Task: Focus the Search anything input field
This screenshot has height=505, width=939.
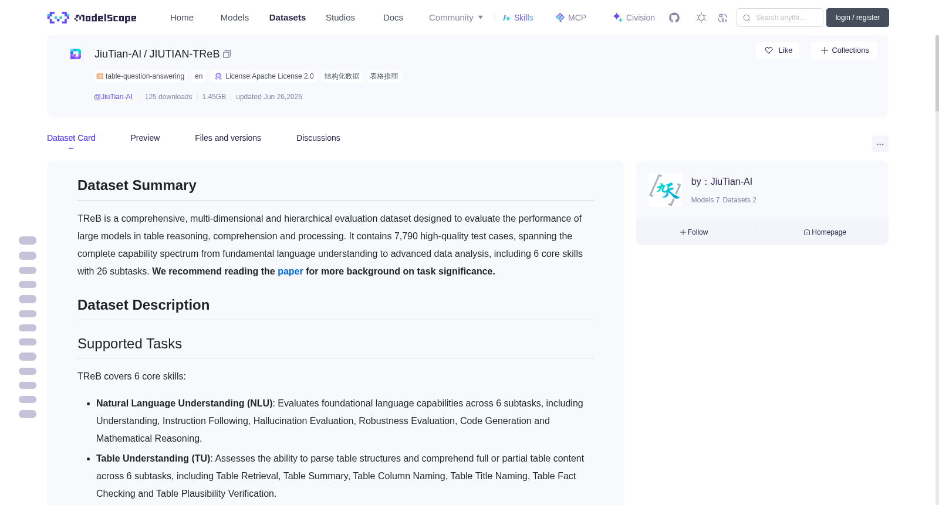Action: point(780,18)
